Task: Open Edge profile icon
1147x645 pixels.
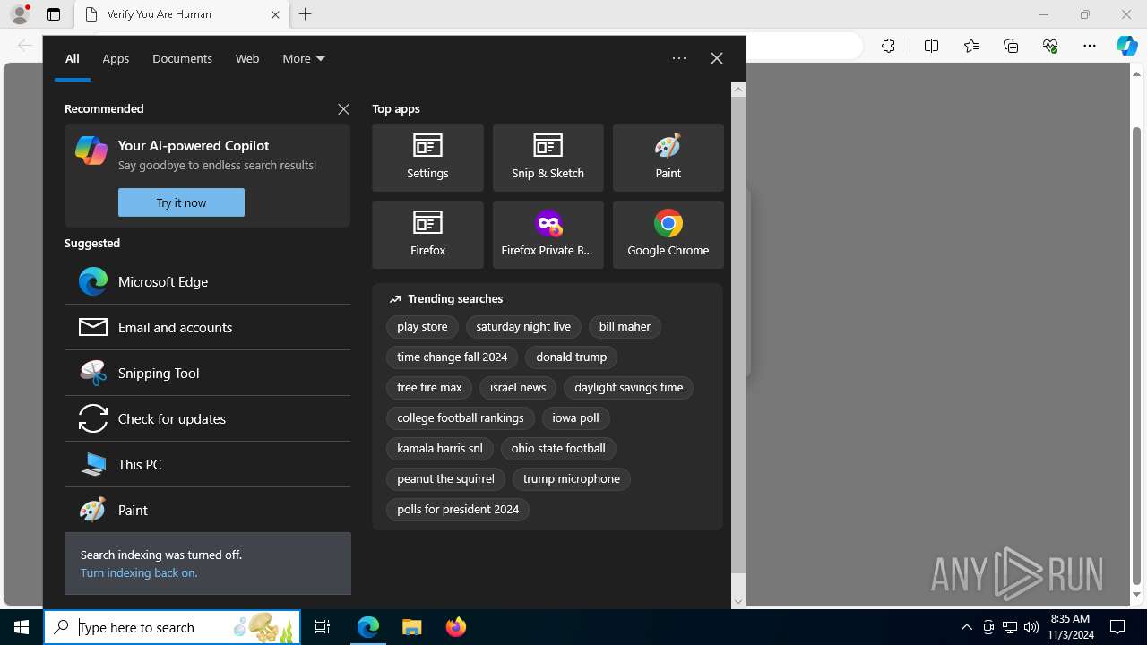Action: click(x=20, y=14)
